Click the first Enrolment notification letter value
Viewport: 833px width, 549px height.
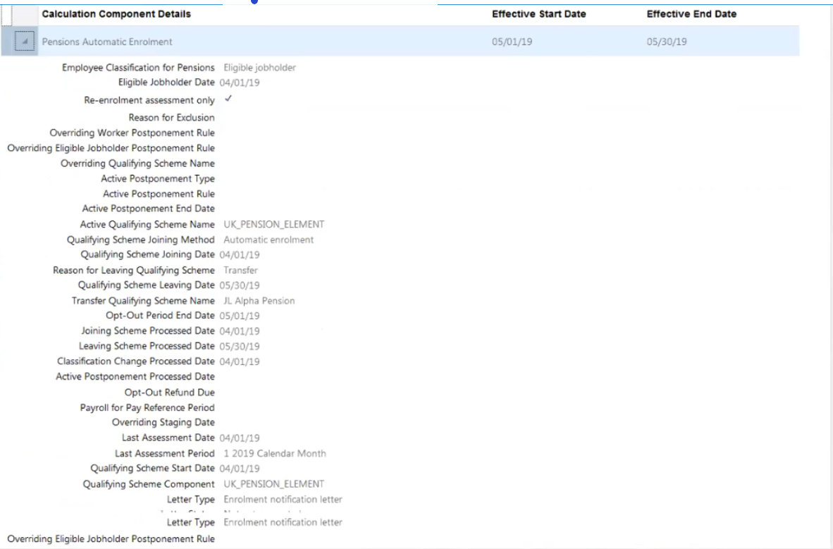tap(283, 500)
